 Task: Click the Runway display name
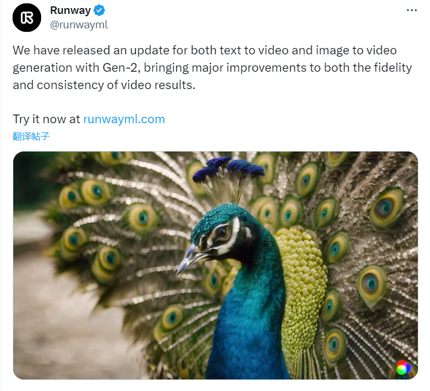tap(70, 10)
